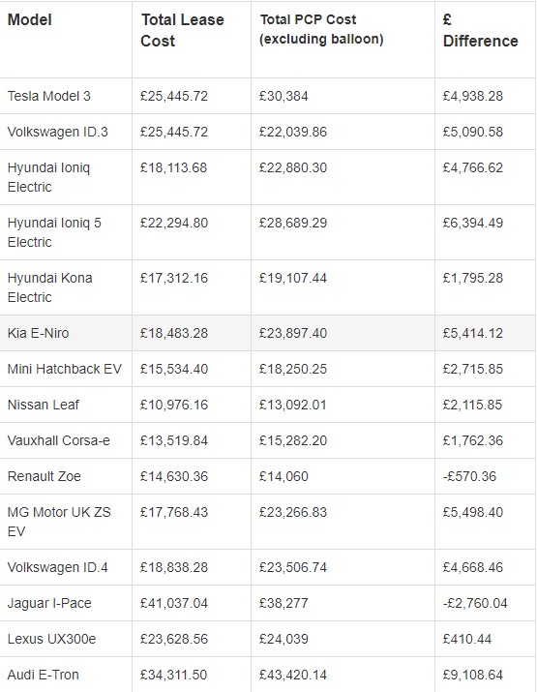
Task: Select Hyundai Ioniq 5 Electric PCP cost £28,689.29
Action: (x=293, y=223)
